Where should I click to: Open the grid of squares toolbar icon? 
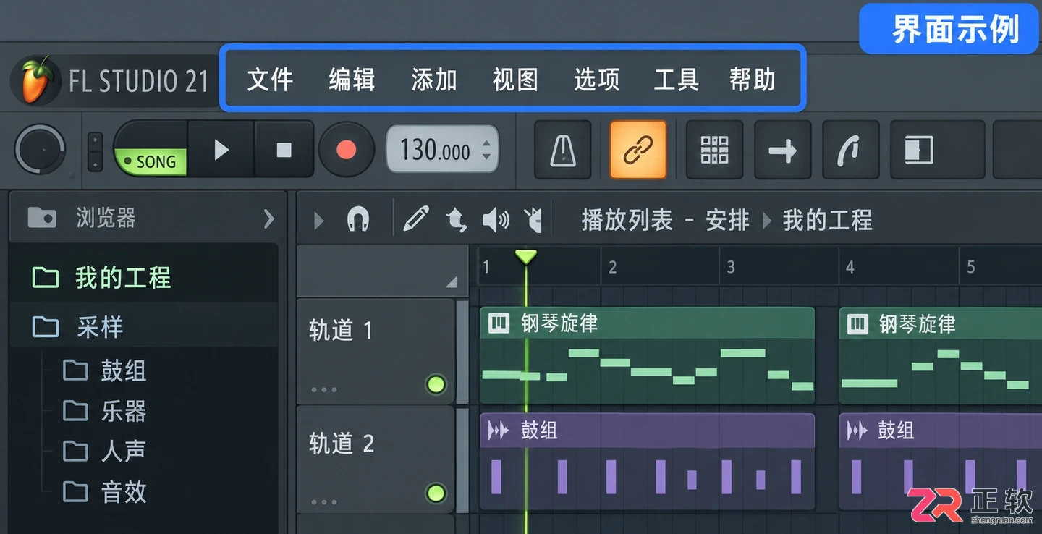[x=714, y=150]
